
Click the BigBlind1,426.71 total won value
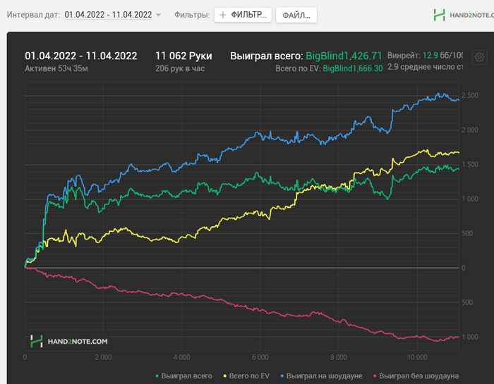pyautogui.click(x=344, y=56)
